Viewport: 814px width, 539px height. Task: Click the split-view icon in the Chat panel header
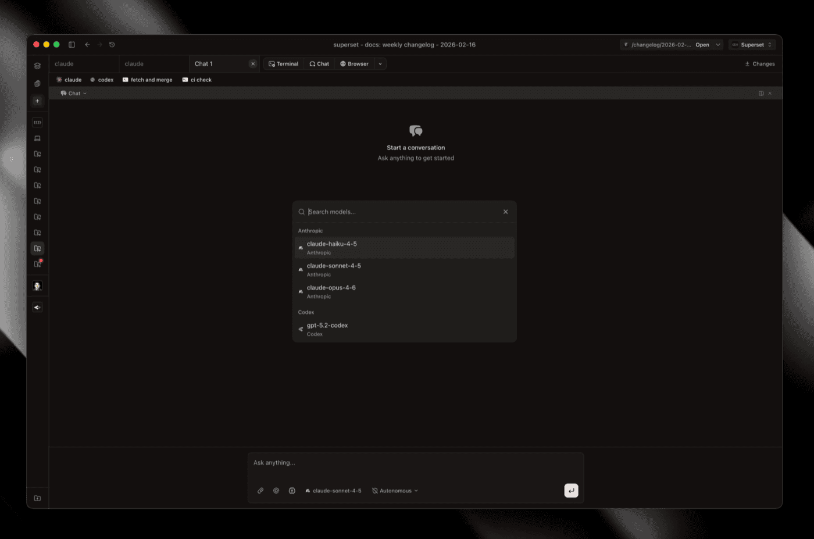[x=762, y=93]
